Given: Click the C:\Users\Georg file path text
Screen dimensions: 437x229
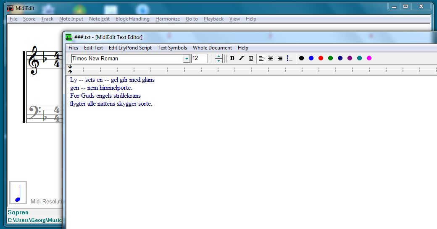Looking at the screenshot, I should tap(34, 220).
